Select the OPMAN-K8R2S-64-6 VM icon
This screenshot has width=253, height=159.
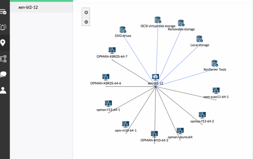pyautogui.click(x=106, y=77)
